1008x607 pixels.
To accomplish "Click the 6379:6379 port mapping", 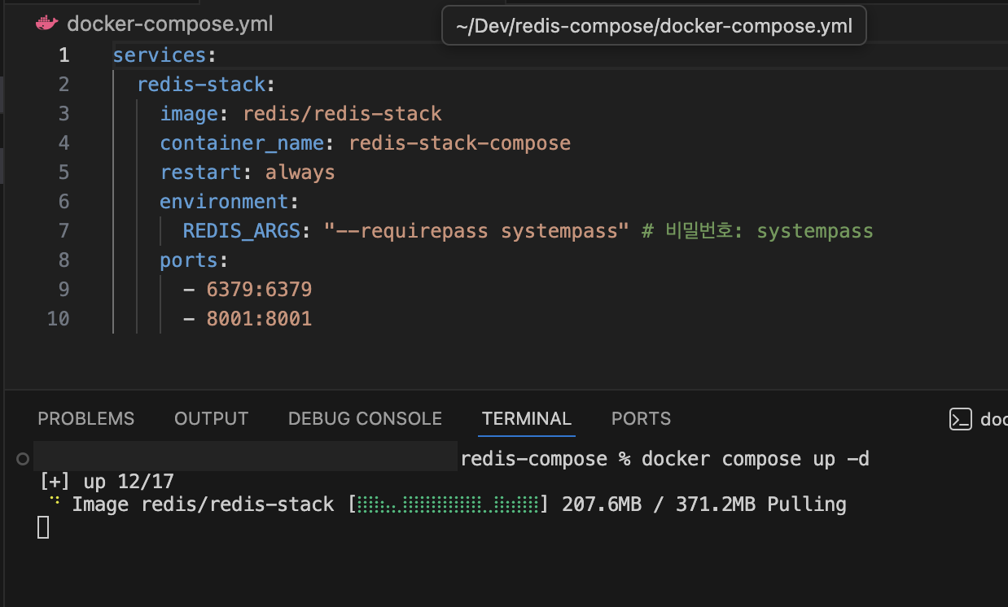I will pos(259,290).
